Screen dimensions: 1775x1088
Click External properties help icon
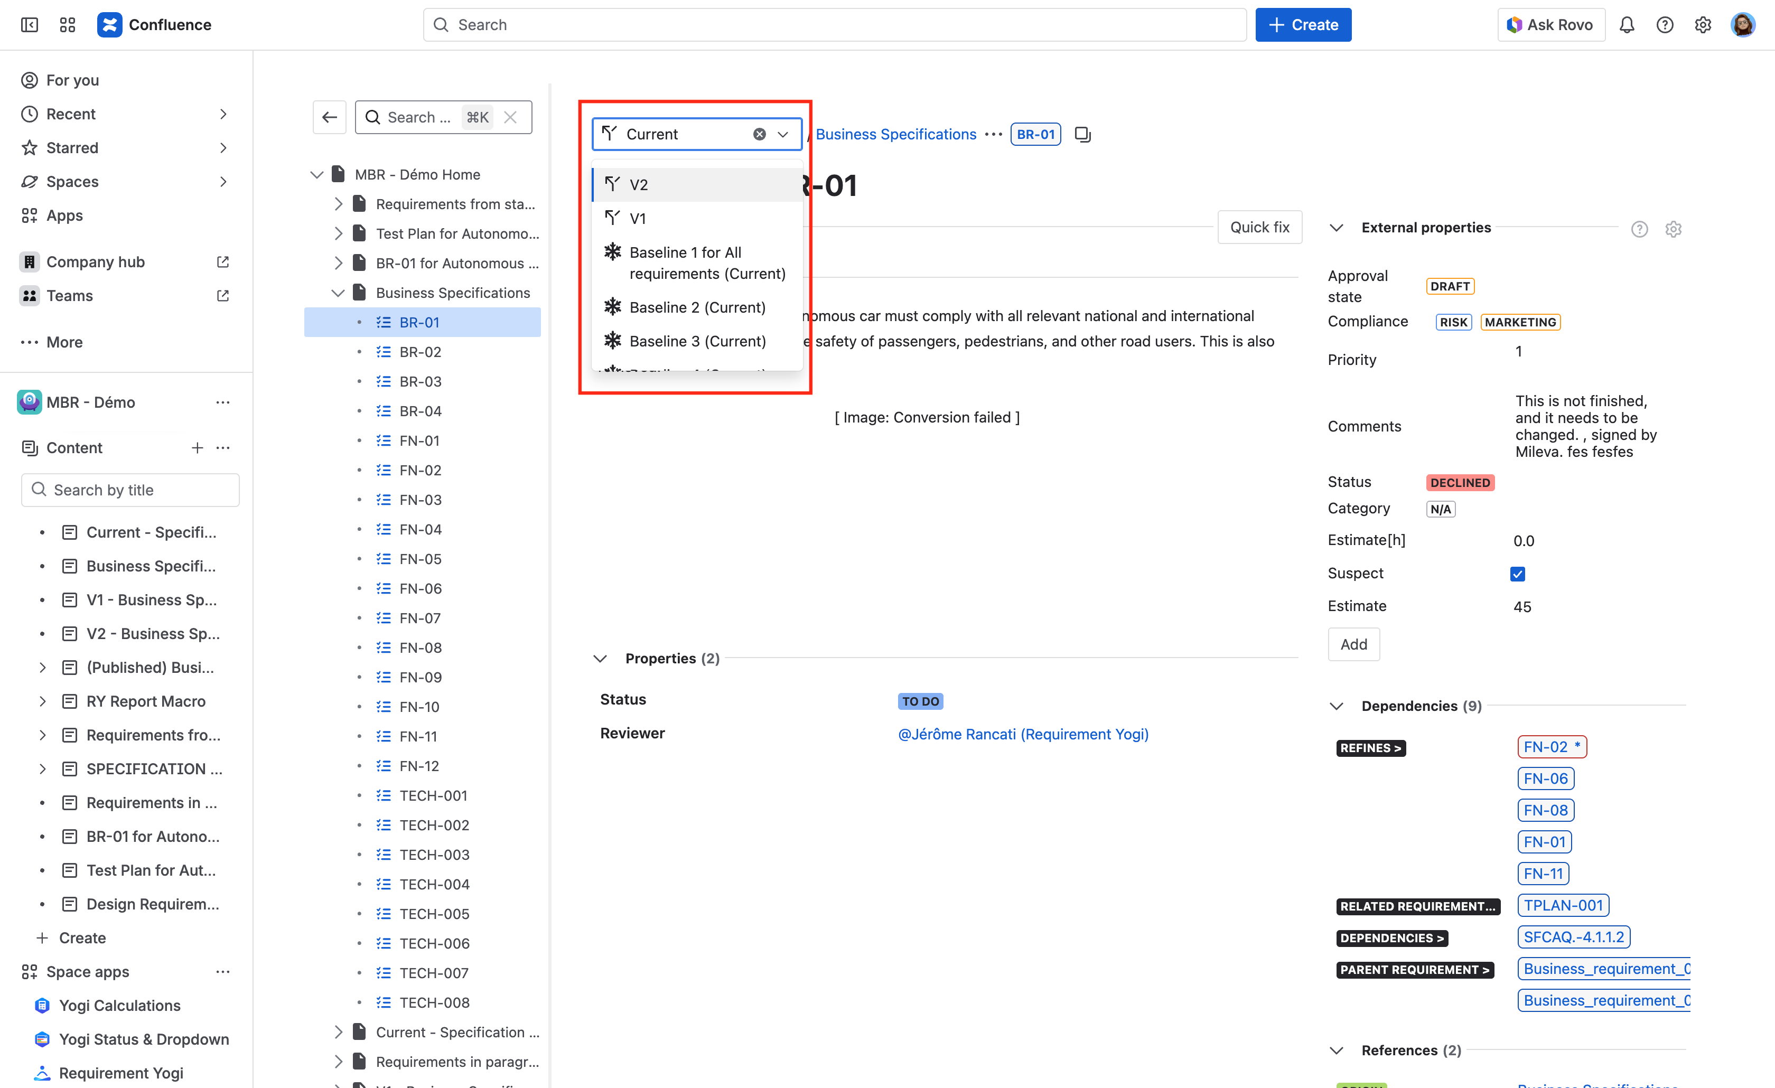point(1639,229)
